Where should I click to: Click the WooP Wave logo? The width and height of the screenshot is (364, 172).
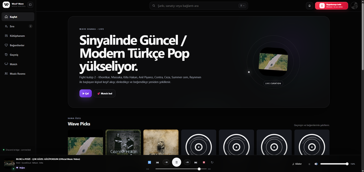(x=6, y=4)
